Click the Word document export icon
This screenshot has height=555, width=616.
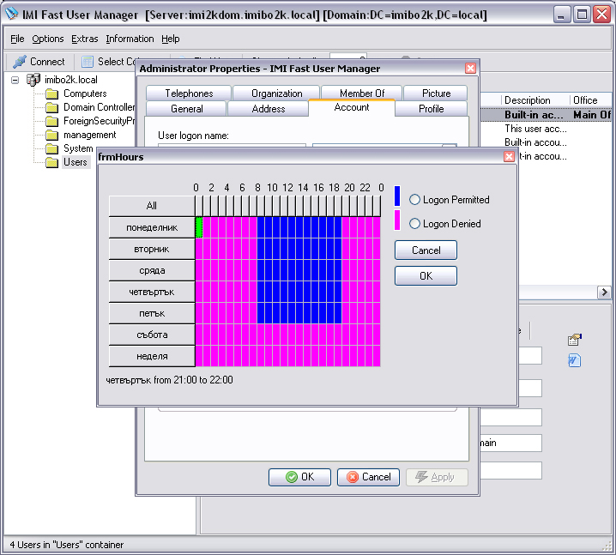(574, 360)
